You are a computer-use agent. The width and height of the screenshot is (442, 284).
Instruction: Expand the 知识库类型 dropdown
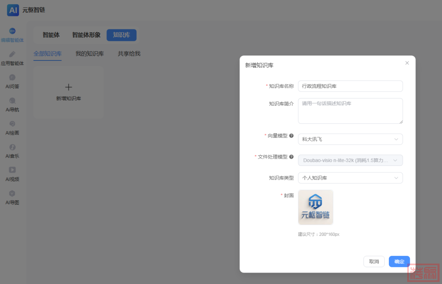pos(350,178)
